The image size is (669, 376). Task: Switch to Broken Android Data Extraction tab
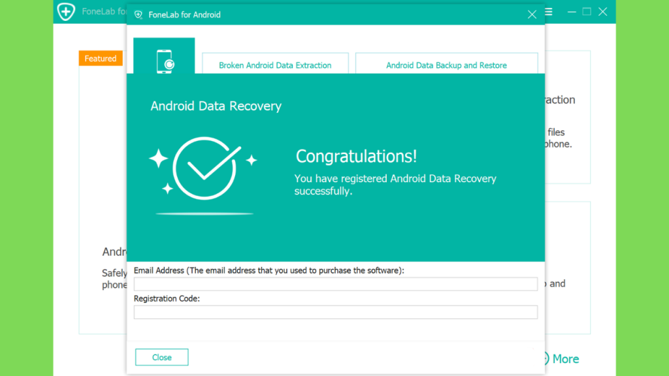(x=275, y=63)
